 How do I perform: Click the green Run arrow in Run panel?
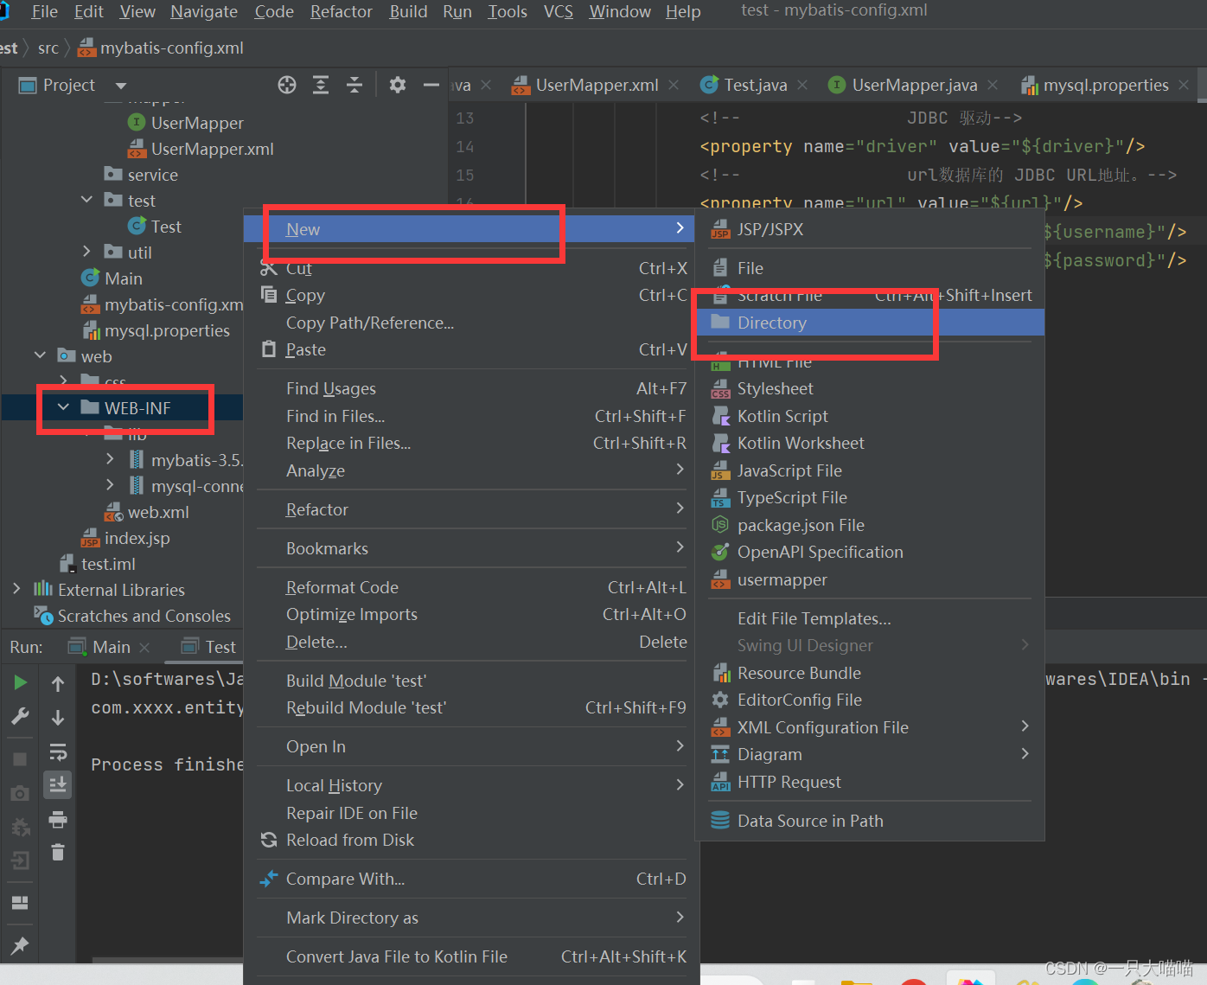(x=20, y=682)
